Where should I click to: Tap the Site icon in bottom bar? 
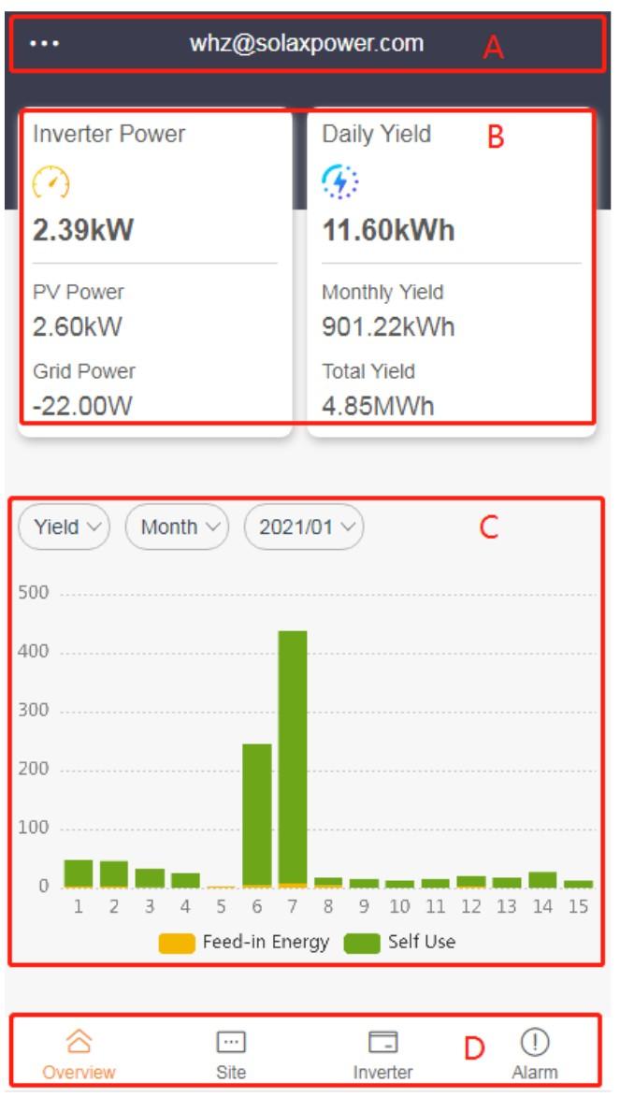point(231,1043)
